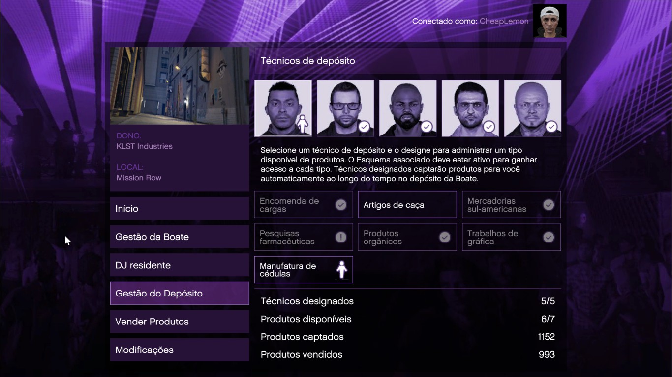The height and width of the screenshot is (377, 672).
Task: Click the person icon on Manufatura de cédulas
Action: (341, 269)
